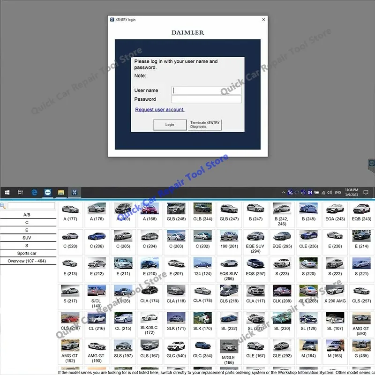
Task: Open the notification center icon
Action: click(x=366, y=193)
